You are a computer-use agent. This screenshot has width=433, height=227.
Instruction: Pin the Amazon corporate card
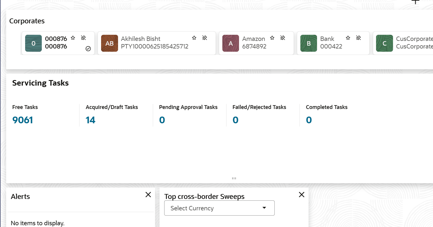tap(283, 38)
